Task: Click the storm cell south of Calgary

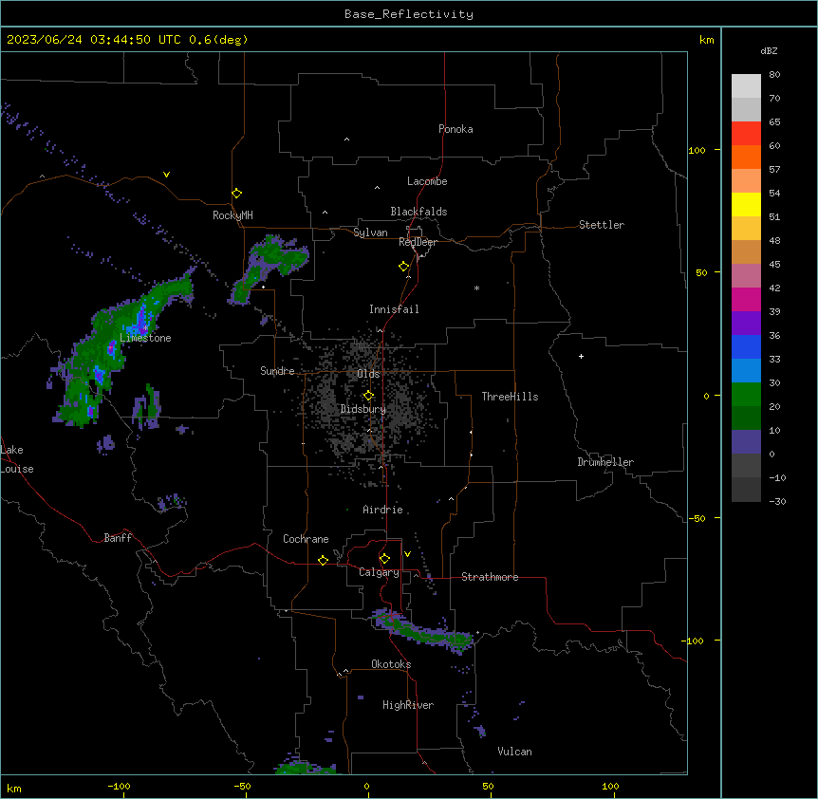Action: coord(422,631)
